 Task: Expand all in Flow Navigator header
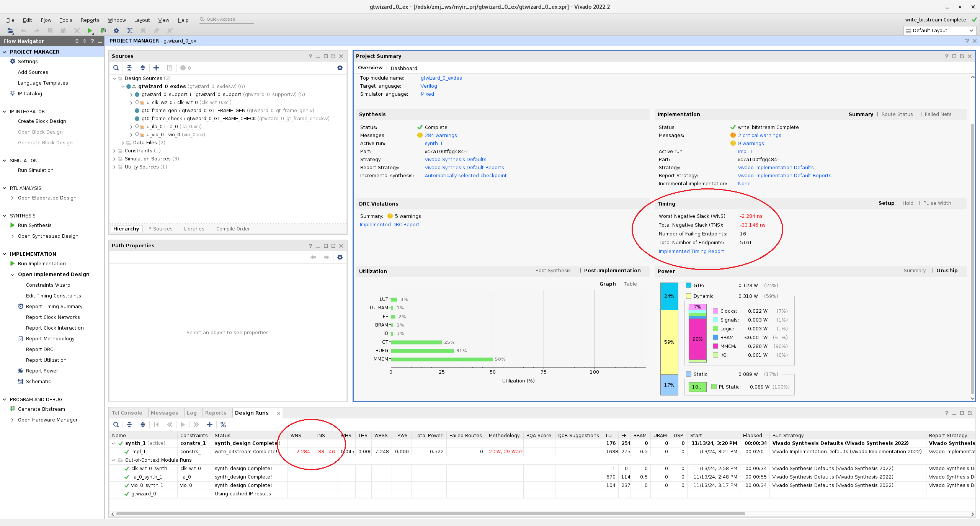[85, 41]
